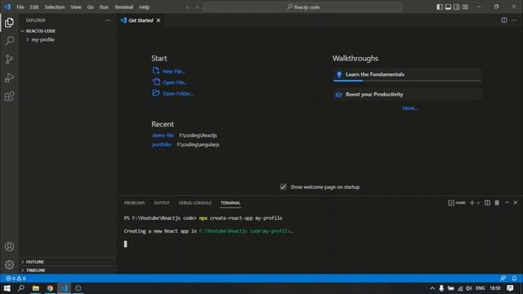Click the More walkthroughs link

pos(409,108)
